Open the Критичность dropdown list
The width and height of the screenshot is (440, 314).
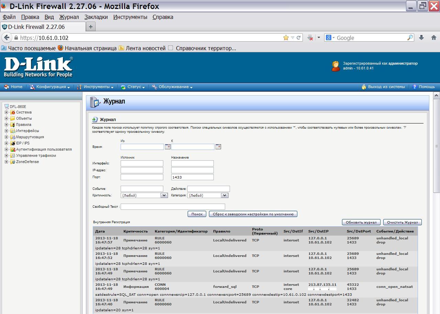coord(164,195)
